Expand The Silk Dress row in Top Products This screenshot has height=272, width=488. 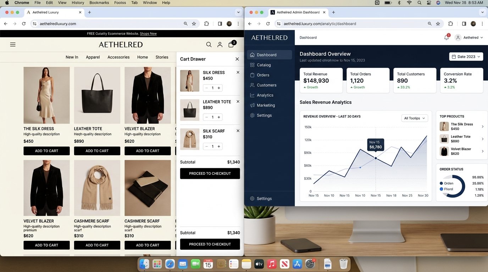pyautogui.click(x=483, y=127)
